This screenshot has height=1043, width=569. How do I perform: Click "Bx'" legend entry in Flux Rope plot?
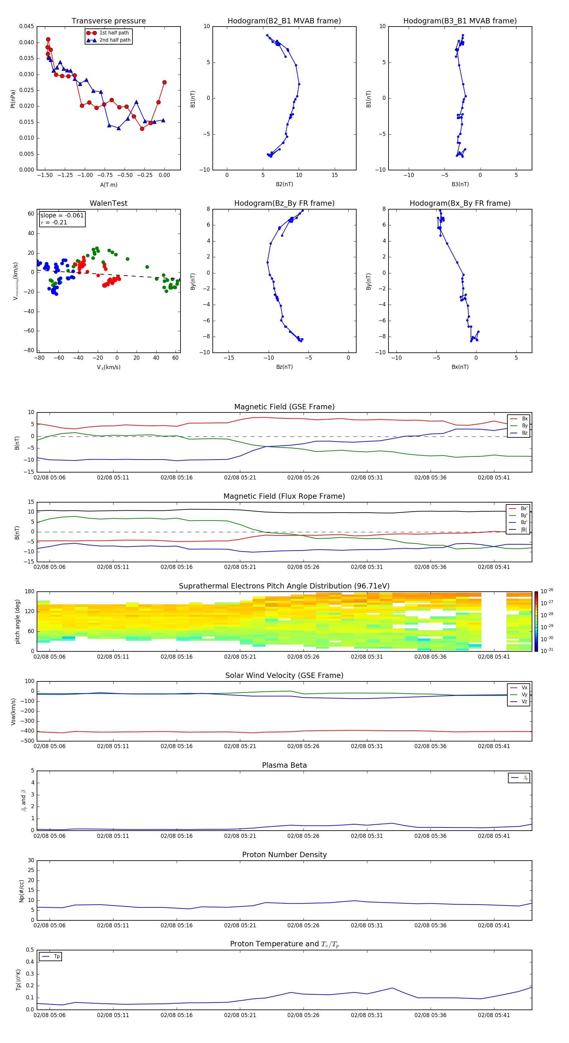[518, 509]
